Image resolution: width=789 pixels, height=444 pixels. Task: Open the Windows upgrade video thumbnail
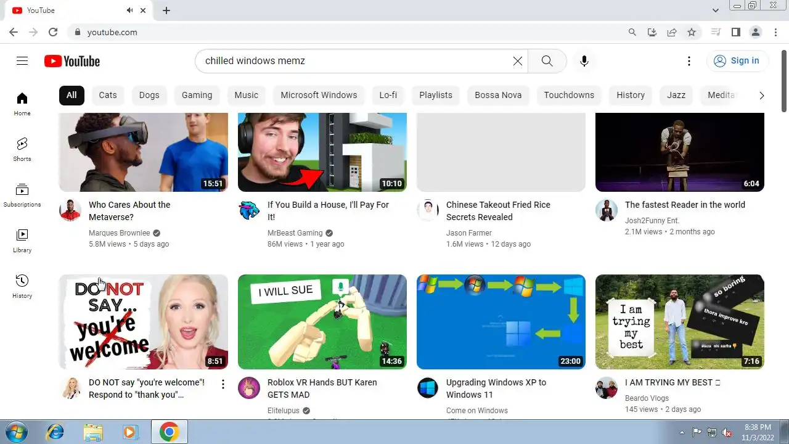click(501, 322)
